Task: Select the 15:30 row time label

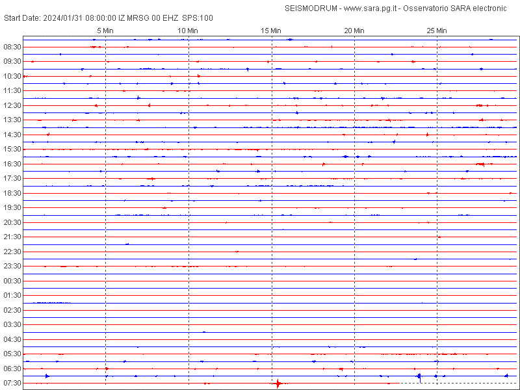Action: pyautogui.click(x=12, y=149)
